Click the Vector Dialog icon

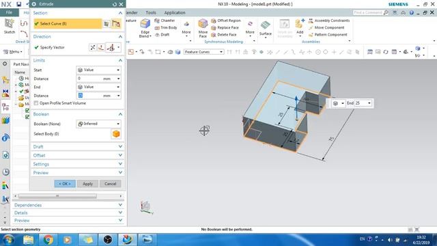click(101, 47)
